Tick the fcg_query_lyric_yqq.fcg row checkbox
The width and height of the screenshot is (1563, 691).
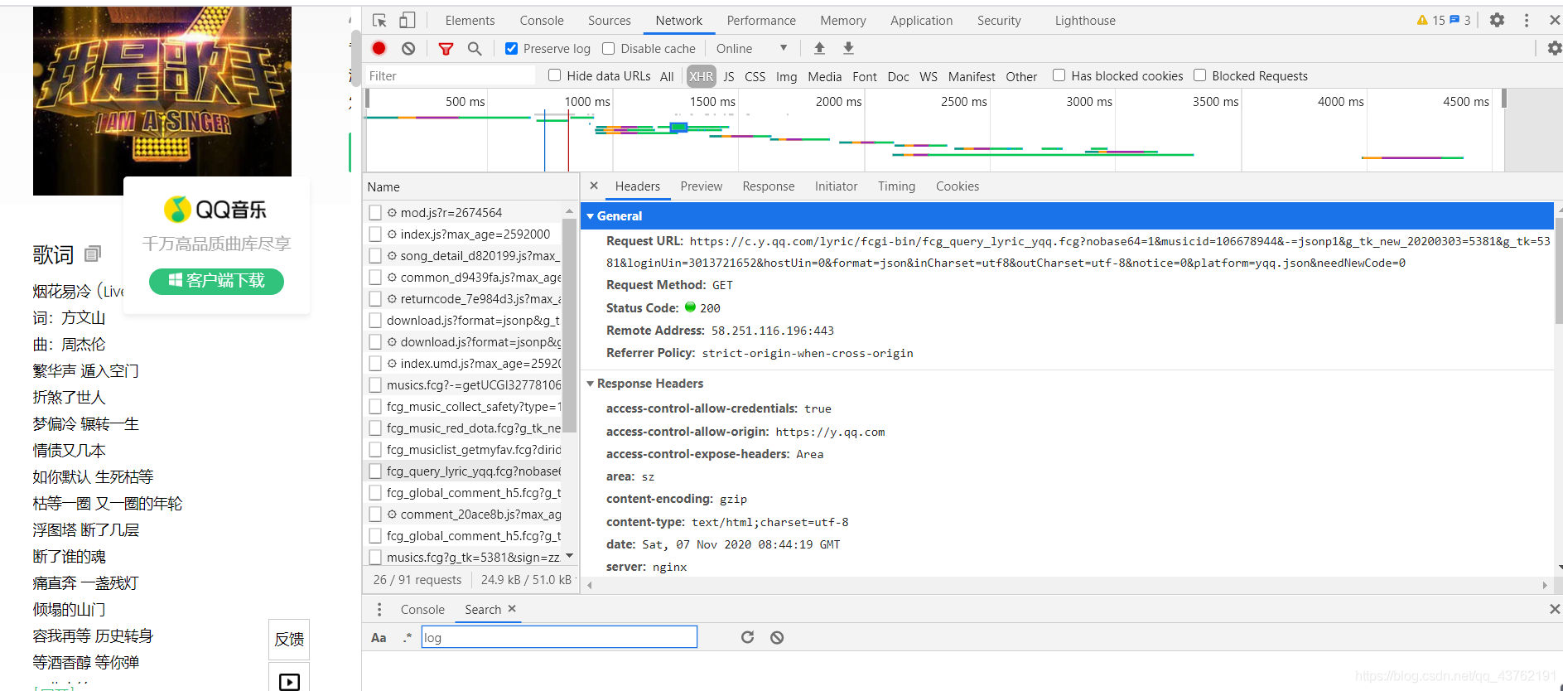(x=375, y=471)
